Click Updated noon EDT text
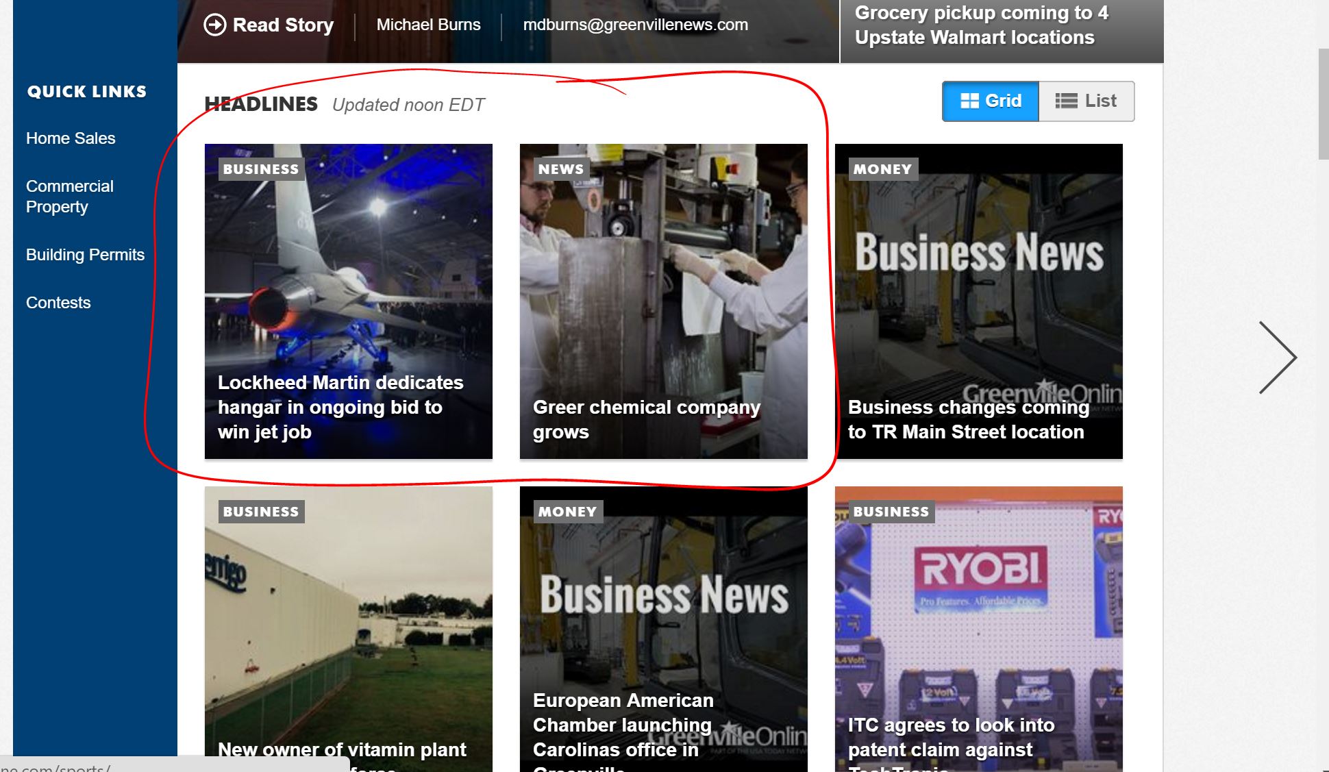Image resolution: width=1329 pixels, height=772 pixels. point(408,105)
